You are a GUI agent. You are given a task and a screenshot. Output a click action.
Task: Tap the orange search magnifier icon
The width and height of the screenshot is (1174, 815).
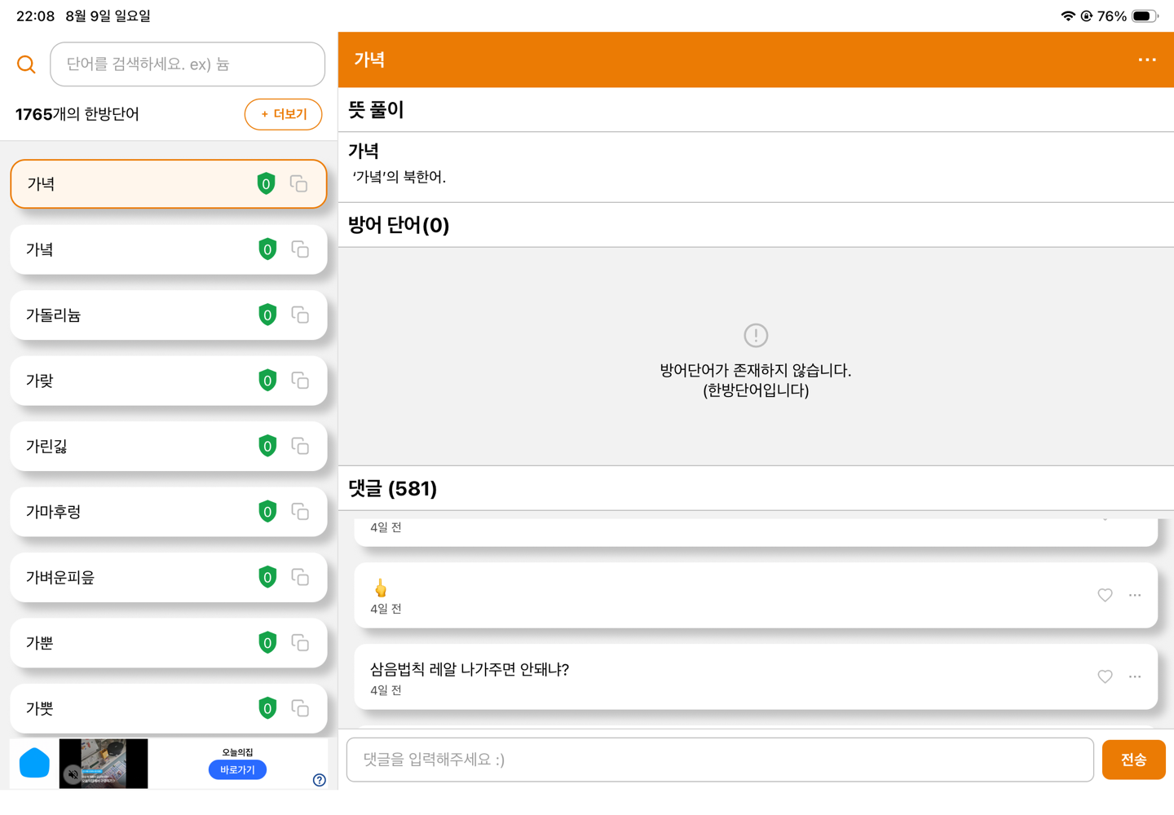pyautogui.click(x=26, y=64)
